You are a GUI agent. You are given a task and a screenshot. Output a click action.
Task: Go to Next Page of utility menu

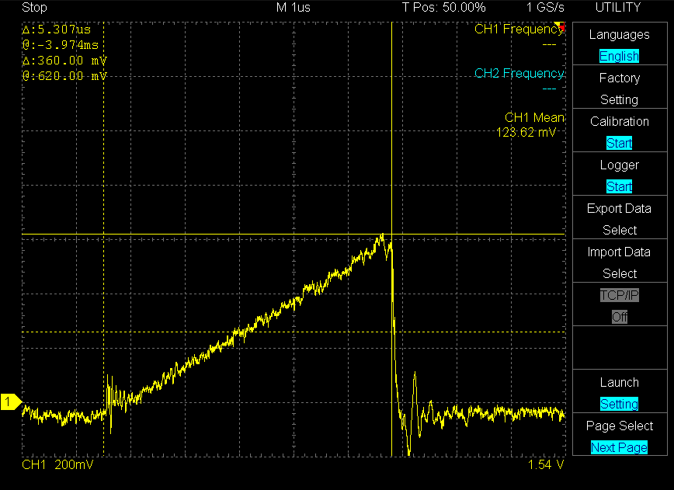(x=619, y=447)
